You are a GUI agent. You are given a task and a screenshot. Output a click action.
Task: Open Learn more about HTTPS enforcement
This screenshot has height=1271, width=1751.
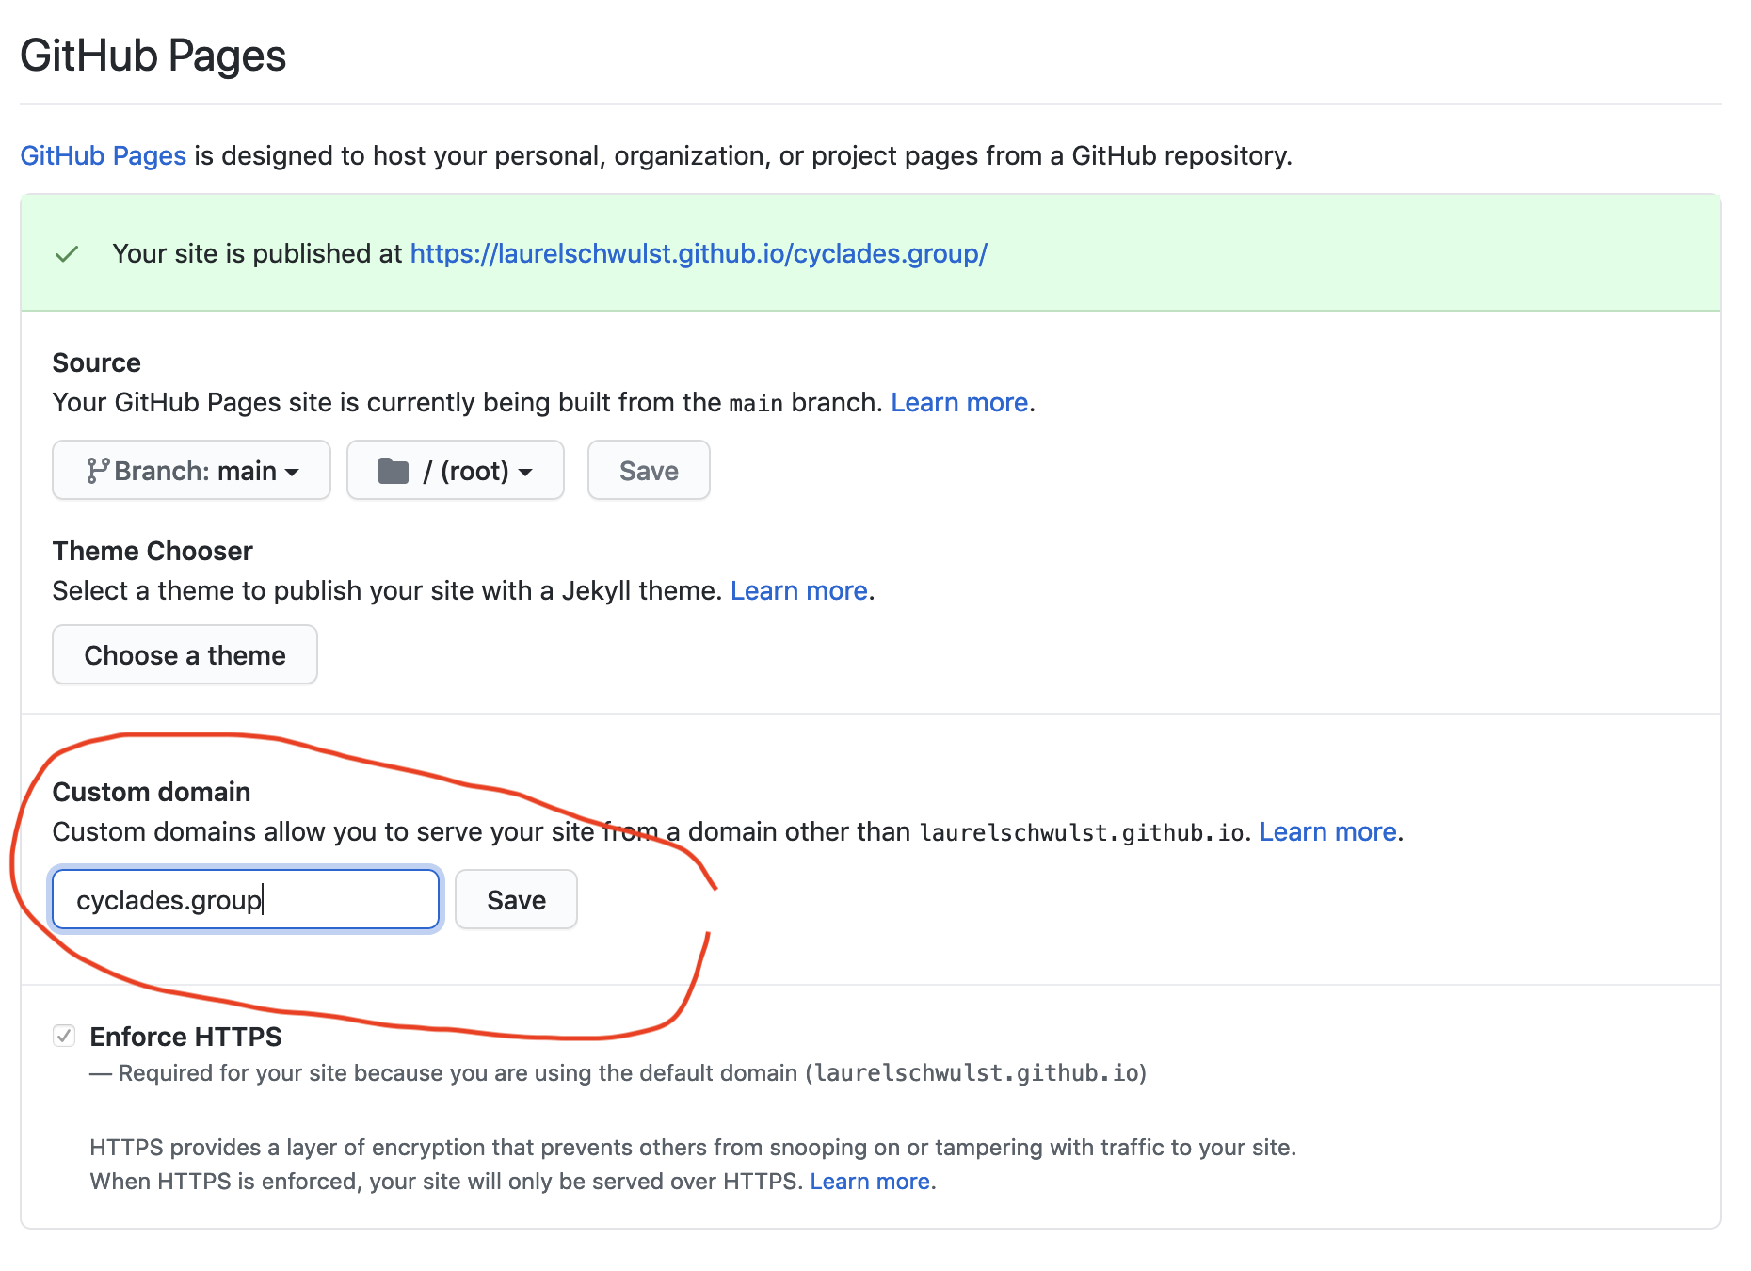(870, 1182)
